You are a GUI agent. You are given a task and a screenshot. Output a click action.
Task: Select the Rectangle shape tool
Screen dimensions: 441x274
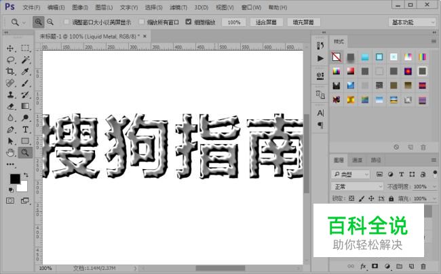(x=25, y=141)
